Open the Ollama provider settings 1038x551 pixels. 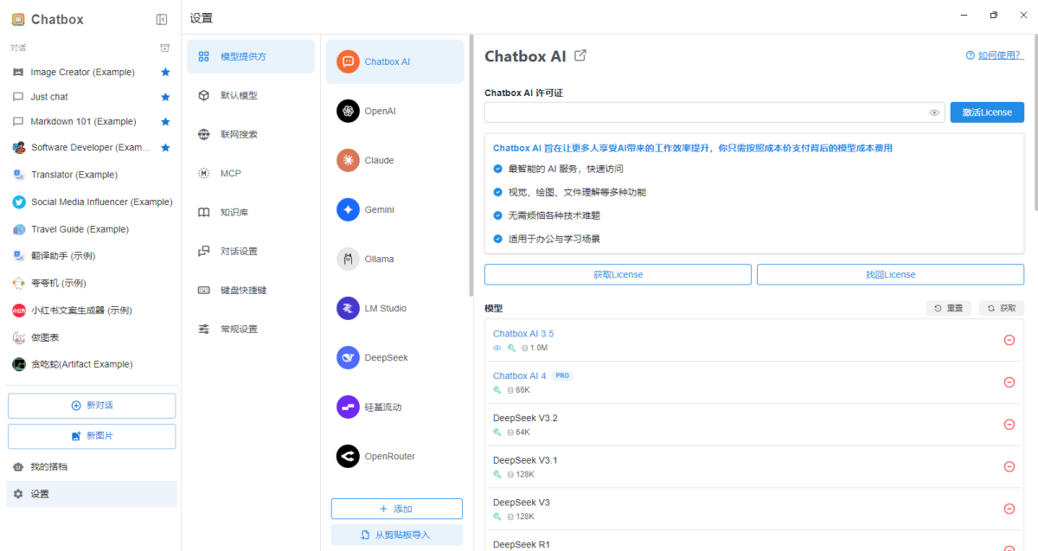pos(347,258)
